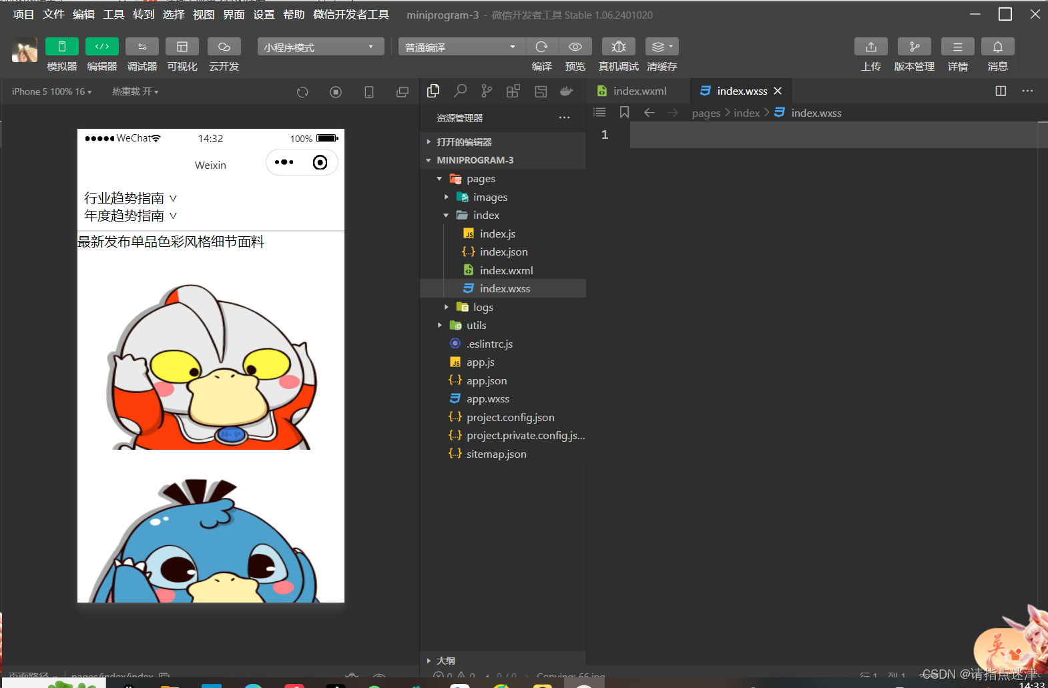Click the split layout panel icon
Viewport: 1048px width, 688px height.
(x=541, y=91)
